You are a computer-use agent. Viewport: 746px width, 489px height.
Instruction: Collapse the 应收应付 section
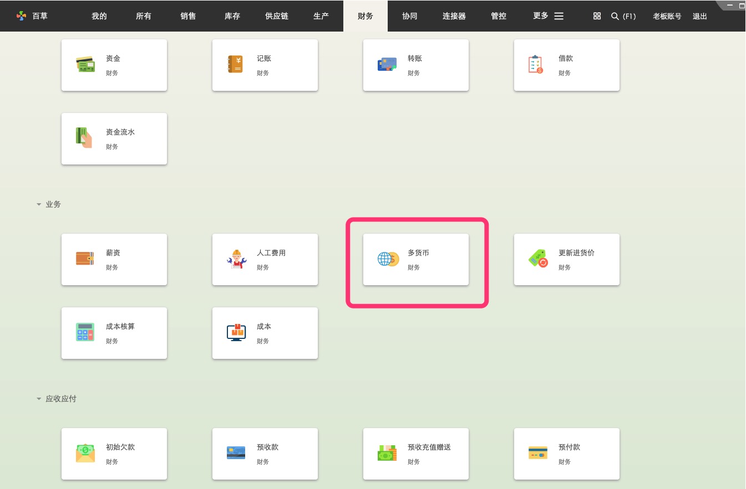pyautogui.click(x=39, y=399)
